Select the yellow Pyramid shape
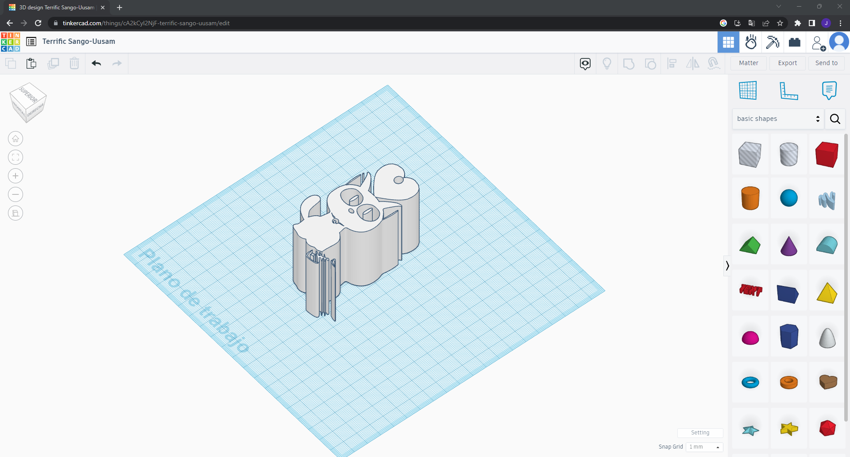This screenshot has height=457, width=850. (827, 293)
